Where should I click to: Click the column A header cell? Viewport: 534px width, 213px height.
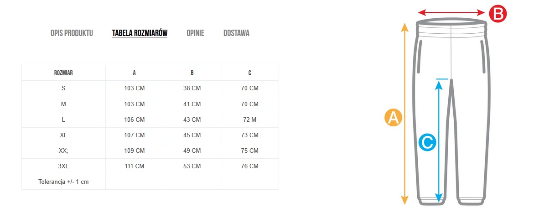point(134,73)
